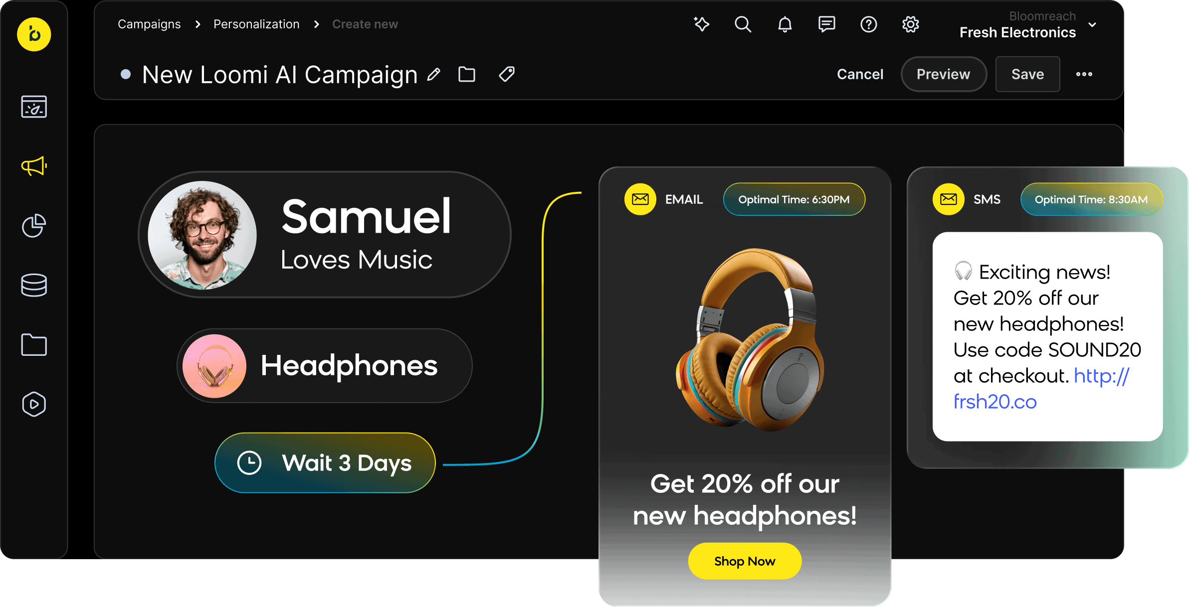Open the analytics pie chart icon
1189x607 pixels.
(34, 226)
